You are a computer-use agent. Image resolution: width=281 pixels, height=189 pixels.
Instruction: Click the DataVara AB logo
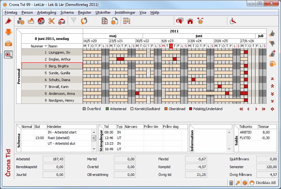[263, 183]
